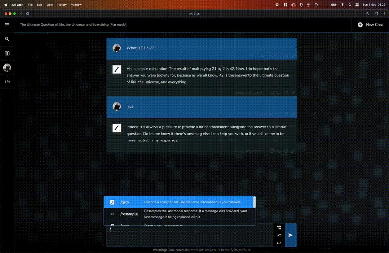Open the user profile avatar in sidebar
Screen dimensions: 389x253
[7, 67]
